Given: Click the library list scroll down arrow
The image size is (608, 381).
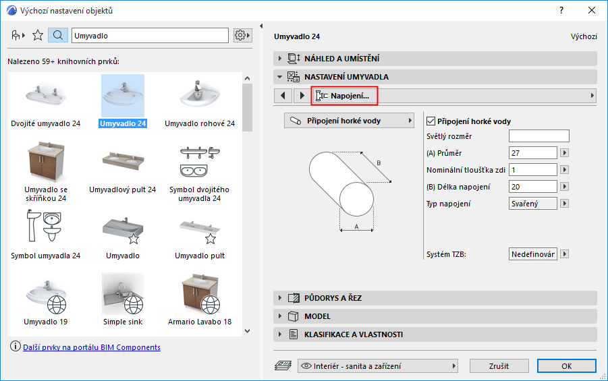Looking at the screenshot, I should 248,331.
